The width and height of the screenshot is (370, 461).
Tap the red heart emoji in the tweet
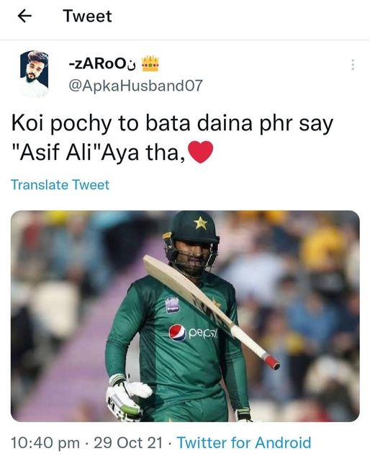200,152
